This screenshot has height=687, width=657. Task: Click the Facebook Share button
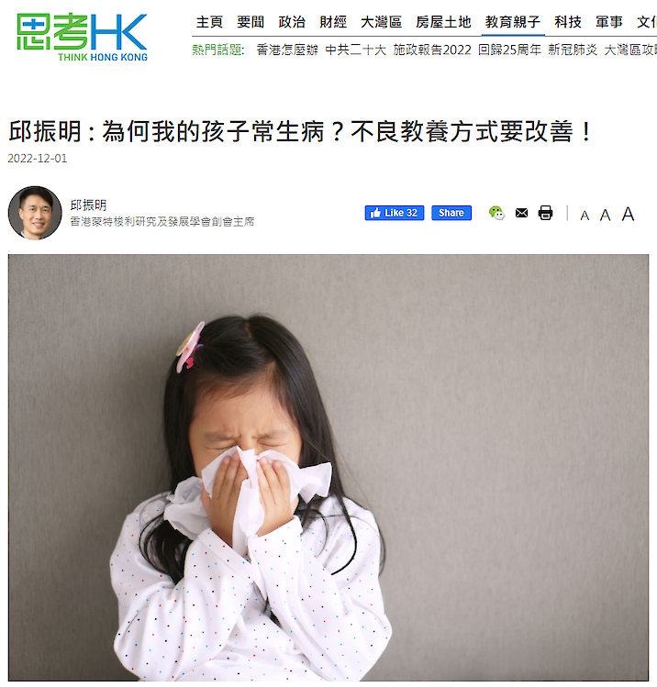tap(451, 213)
